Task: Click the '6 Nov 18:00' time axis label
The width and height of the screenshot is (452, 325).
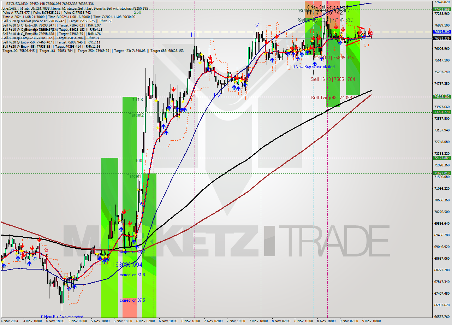Action: pyautogui.click(x=191, y=321)
